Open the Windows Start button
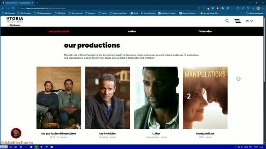This screenshot has height=149, width=266. (4, 147)
